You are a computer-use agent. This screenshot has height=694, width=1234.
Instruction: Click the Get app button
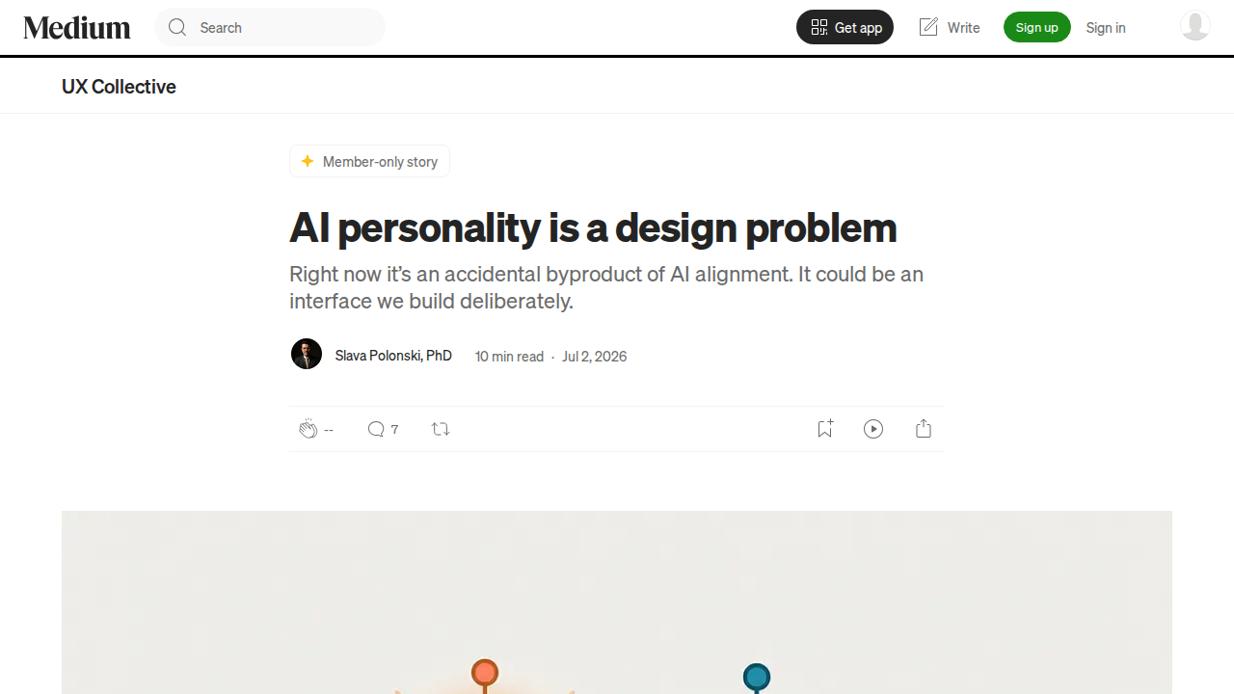pyautogui.click(x=845, y=27)
